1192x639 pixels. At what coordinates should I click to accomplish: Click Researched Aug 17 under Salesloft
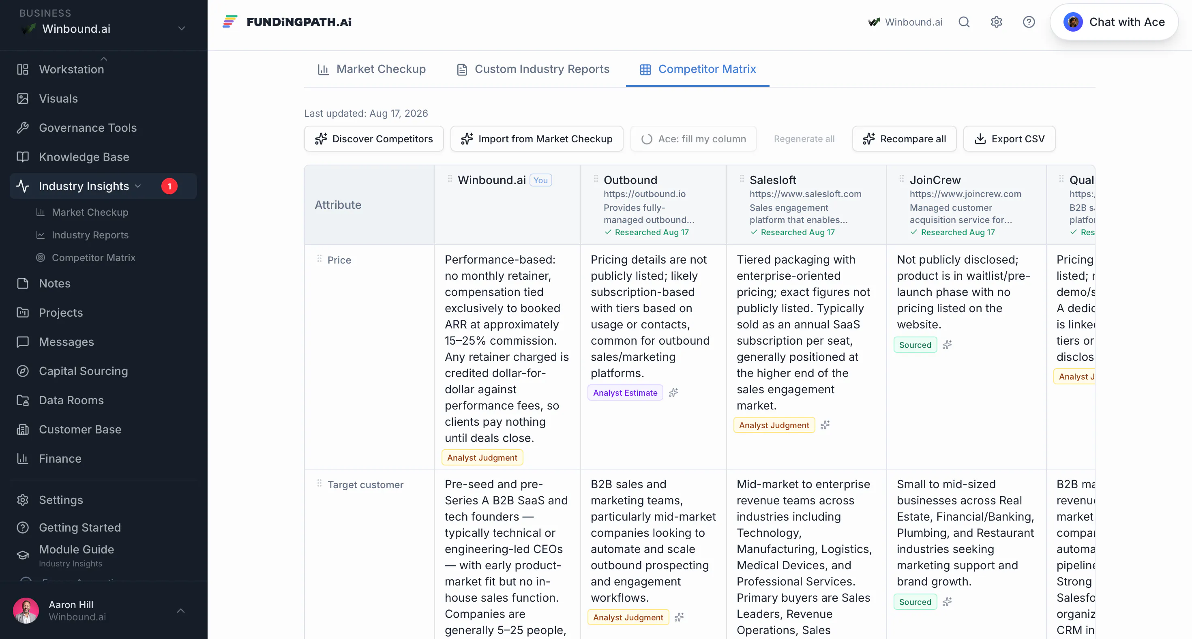793,232
